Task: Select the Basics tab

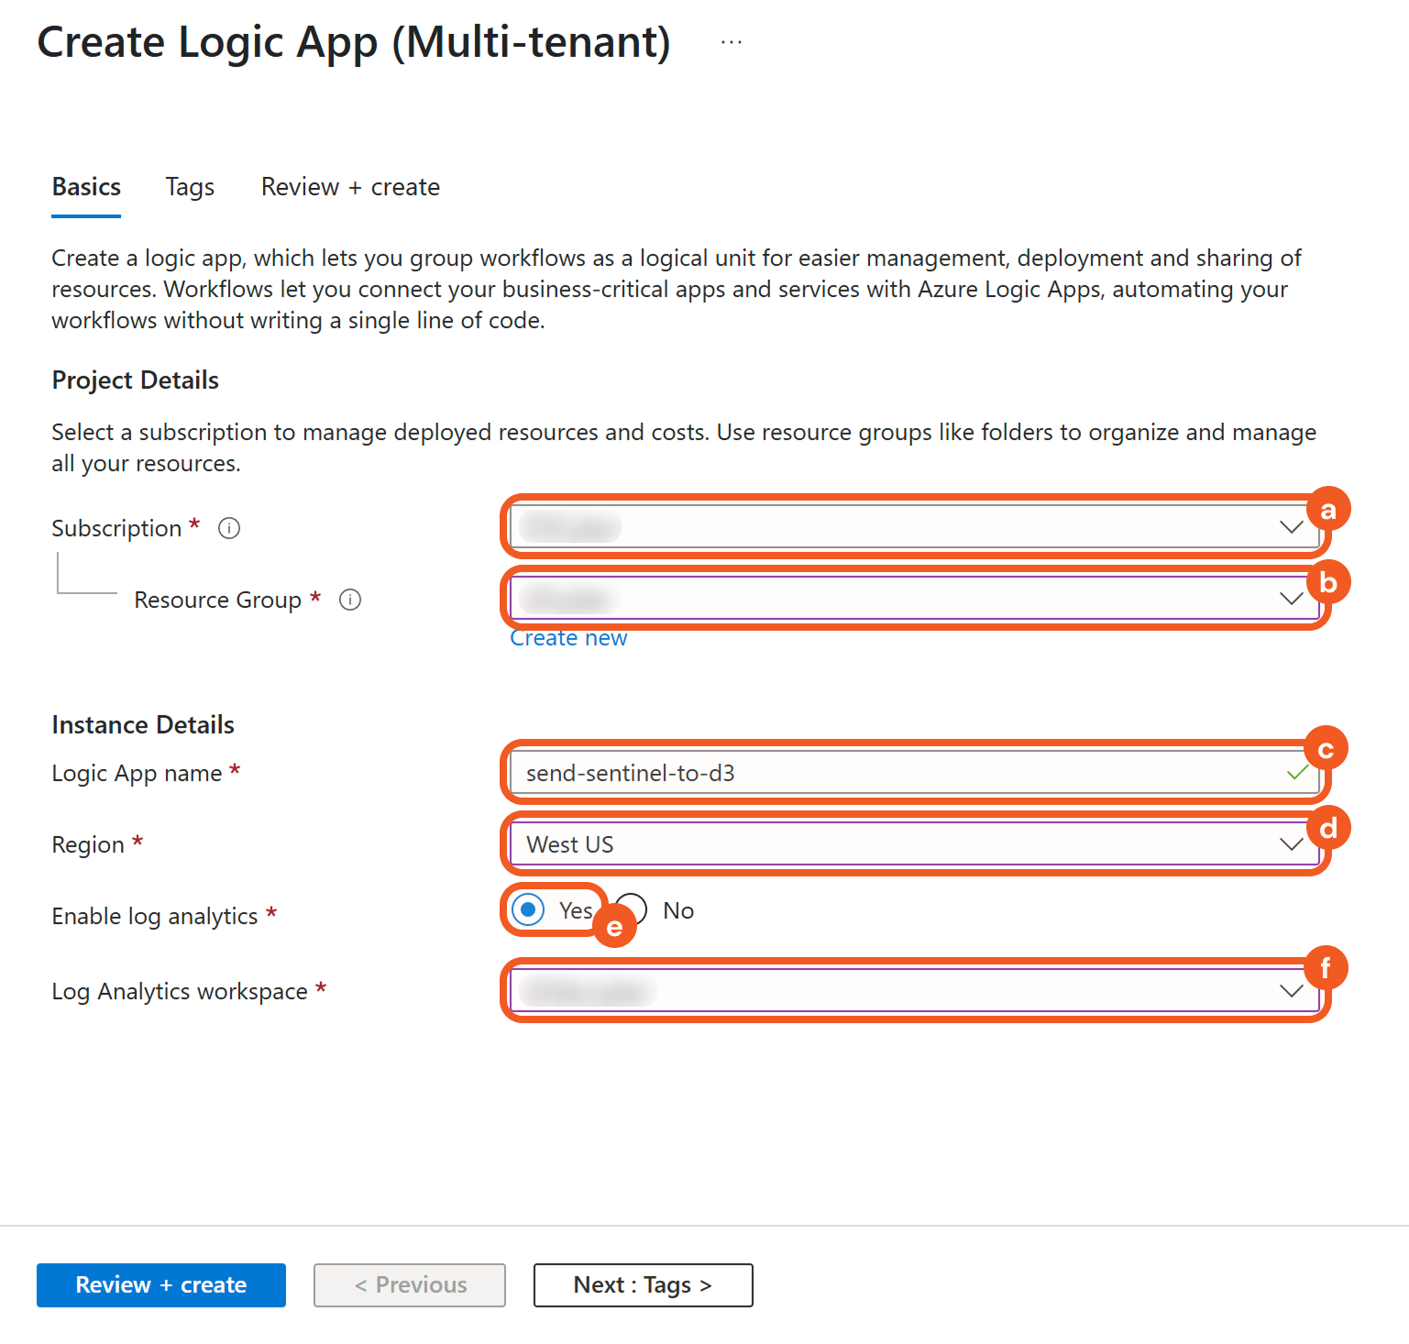Action: coord(86,187)
